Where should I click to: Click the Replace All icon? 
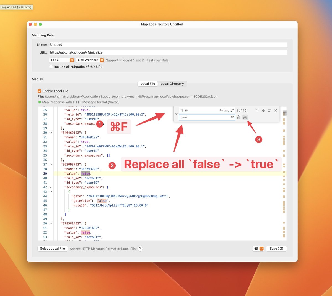click(245, 117)
